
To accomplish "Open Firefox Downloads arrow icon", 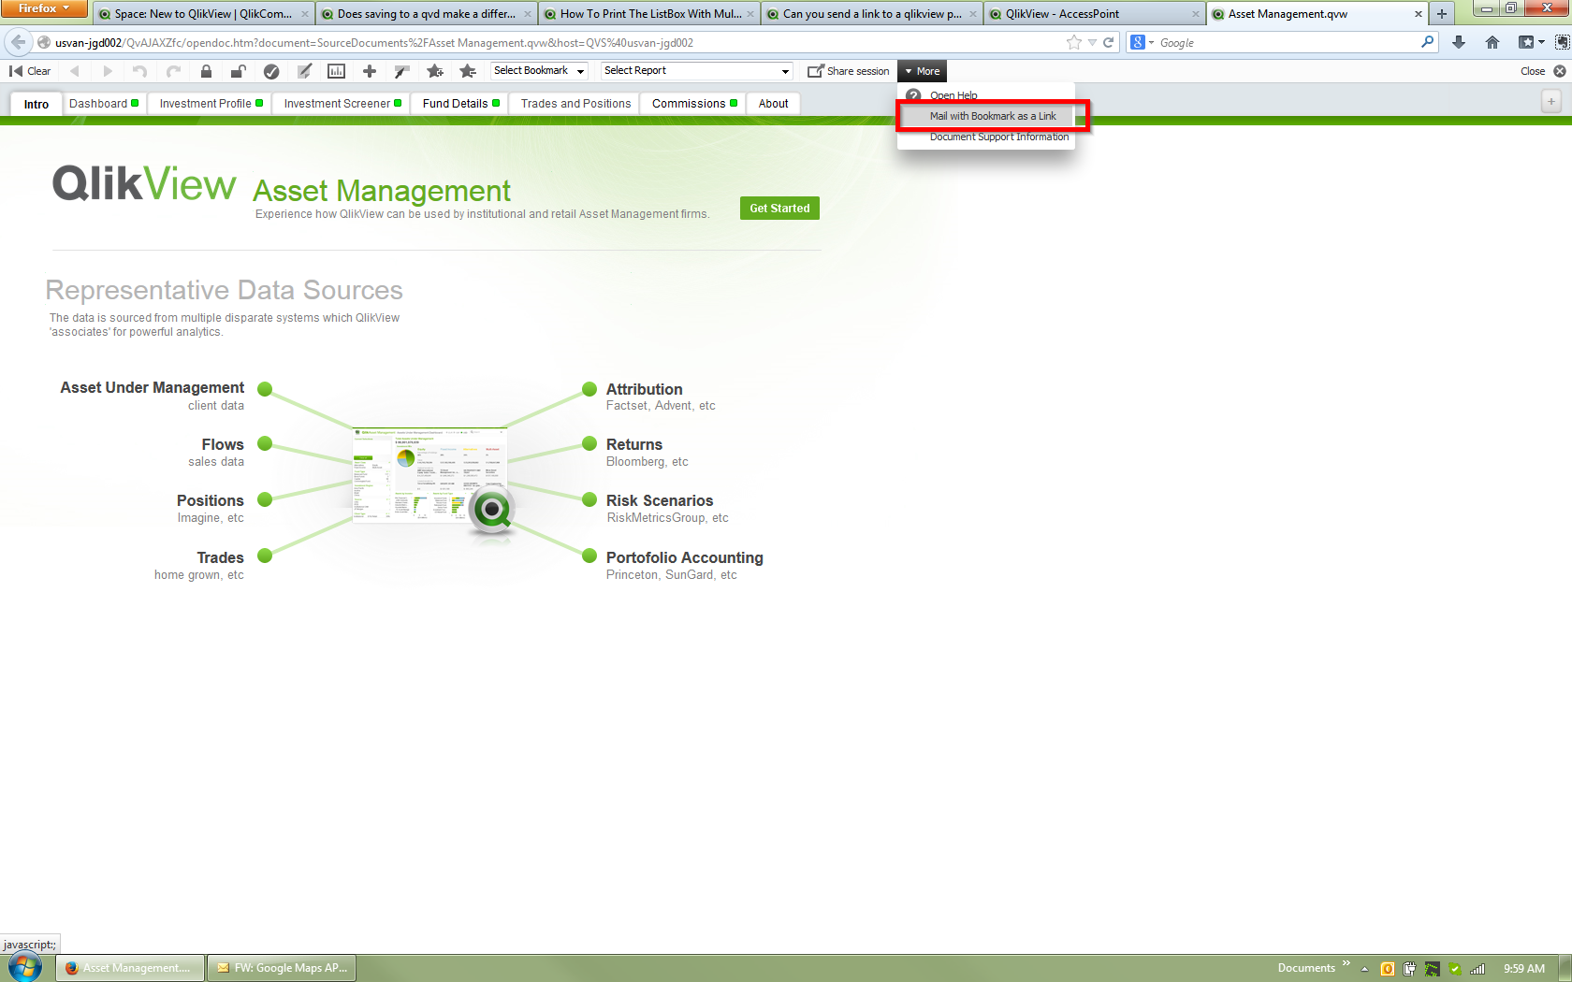I will pos(1459,42).
